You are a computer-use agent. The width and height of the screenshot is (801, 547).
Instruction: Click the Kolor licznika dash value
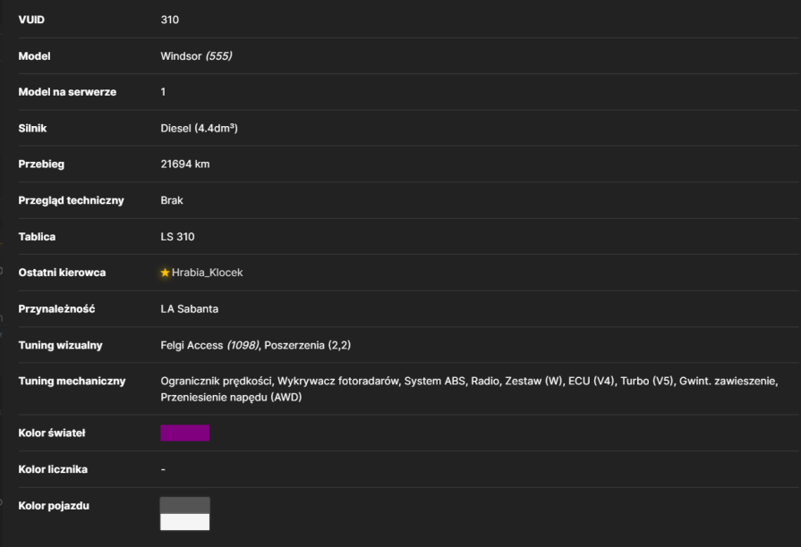coord(163,469)
